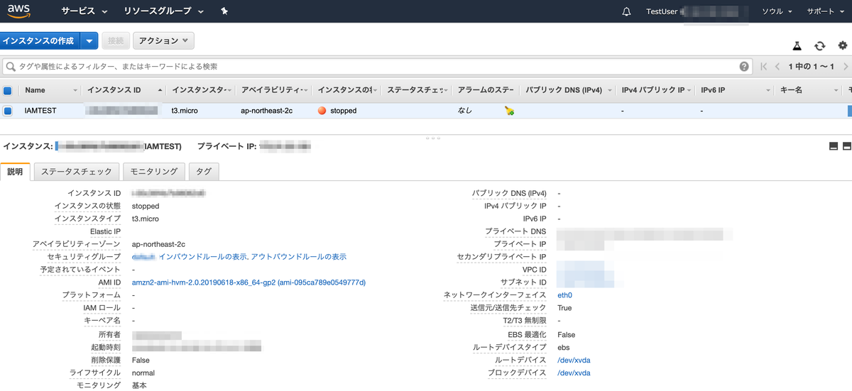Switch to the 説明 tab
The width and height of the screenshot is (852, 391).
15,172
